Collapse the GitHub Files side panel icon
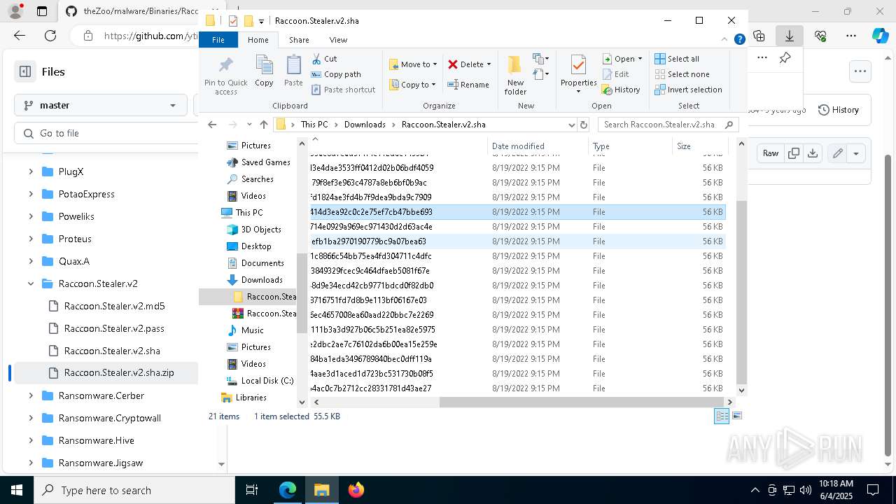The width and height of the screenshot is (896, 504). click(x=25, y=71)
